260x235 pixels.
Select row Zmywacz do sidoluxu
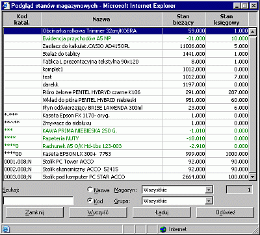tap(126, 123)
